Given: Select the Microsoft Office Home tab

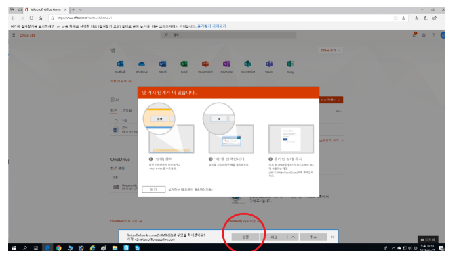Looking at the screenshot, I should (46, 9).
